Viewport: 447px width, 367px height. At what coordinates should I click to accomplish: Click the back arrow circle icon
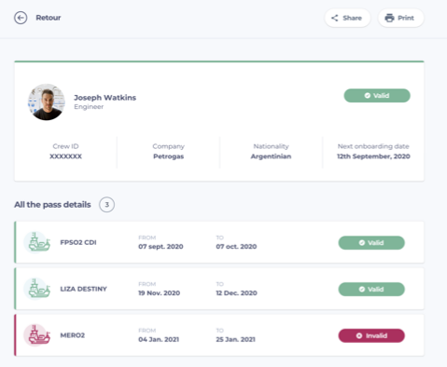click(x=21, y=18)
